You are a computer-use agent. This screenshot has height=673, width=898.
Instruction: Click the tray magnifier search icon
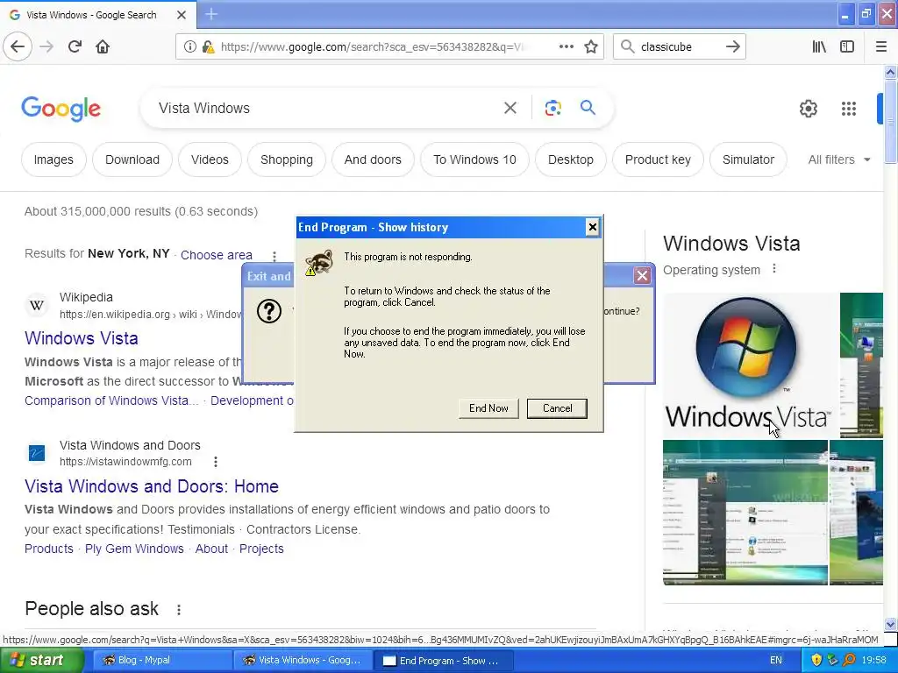(848, 660)
